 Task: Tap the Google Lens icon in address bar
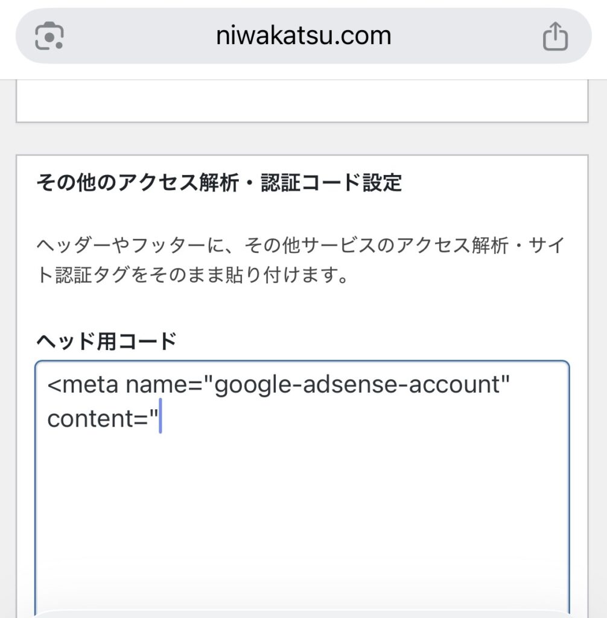(x=50, y=36)
